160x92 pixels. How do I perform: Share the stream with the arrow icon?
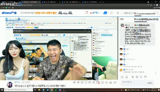pos(115,82)
